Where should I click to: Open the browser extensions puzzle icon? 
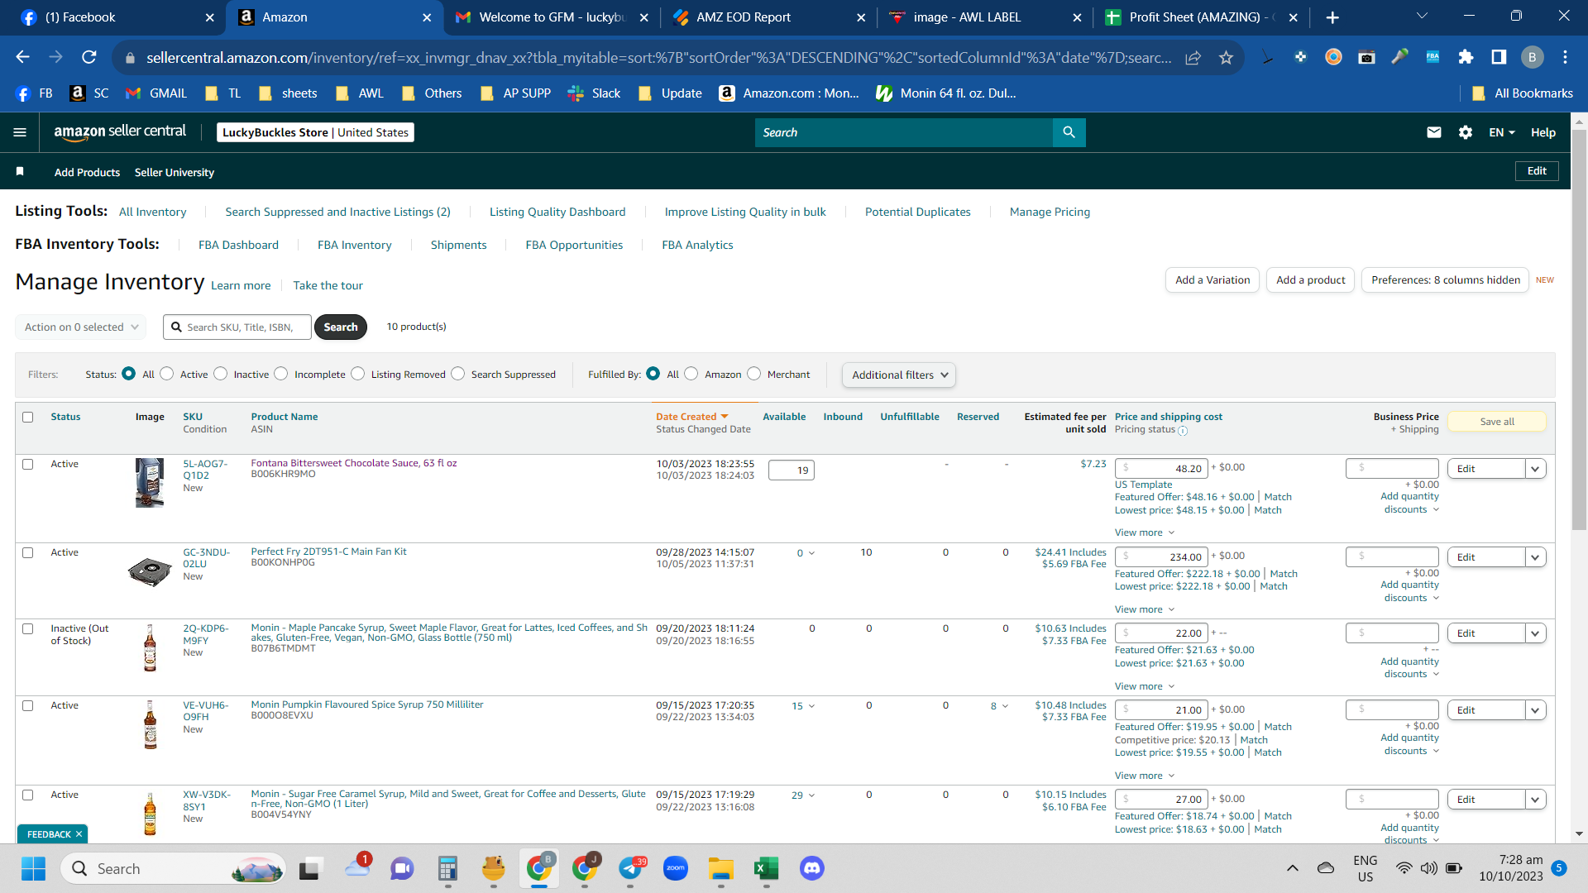(1466, 57)
